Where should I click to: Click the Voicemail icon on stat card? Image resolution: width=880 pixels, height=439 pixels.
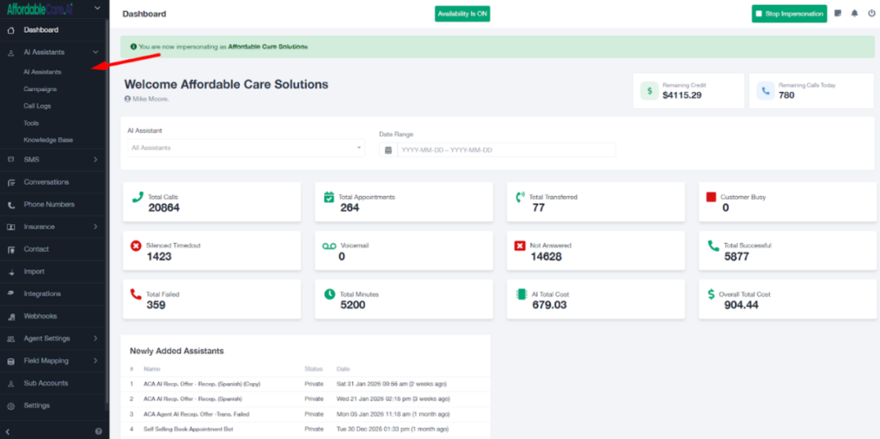tap(328, 246)
